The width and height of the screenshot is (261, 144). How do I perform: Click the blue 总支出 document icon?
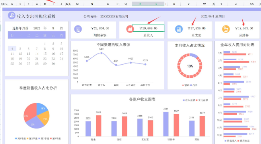tap(179, 29)
